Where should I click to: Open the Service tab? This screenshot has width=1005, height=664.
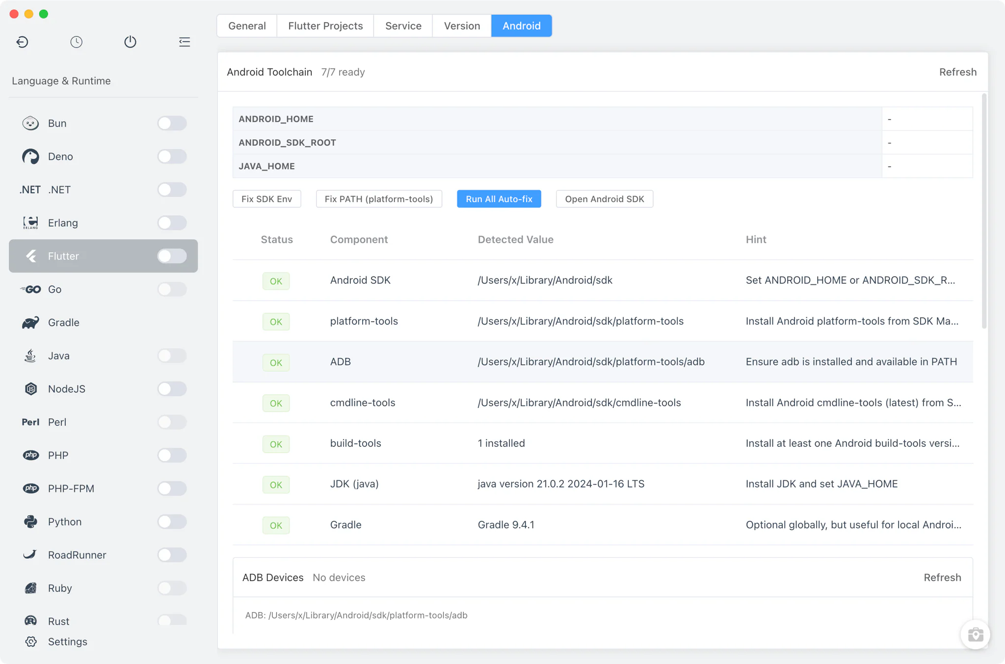(403, 26)
